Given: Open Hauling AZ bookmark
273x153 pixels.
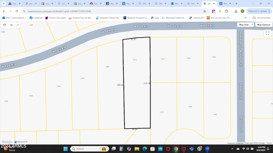Looking at the screenshot, I should tap(196, 18).
